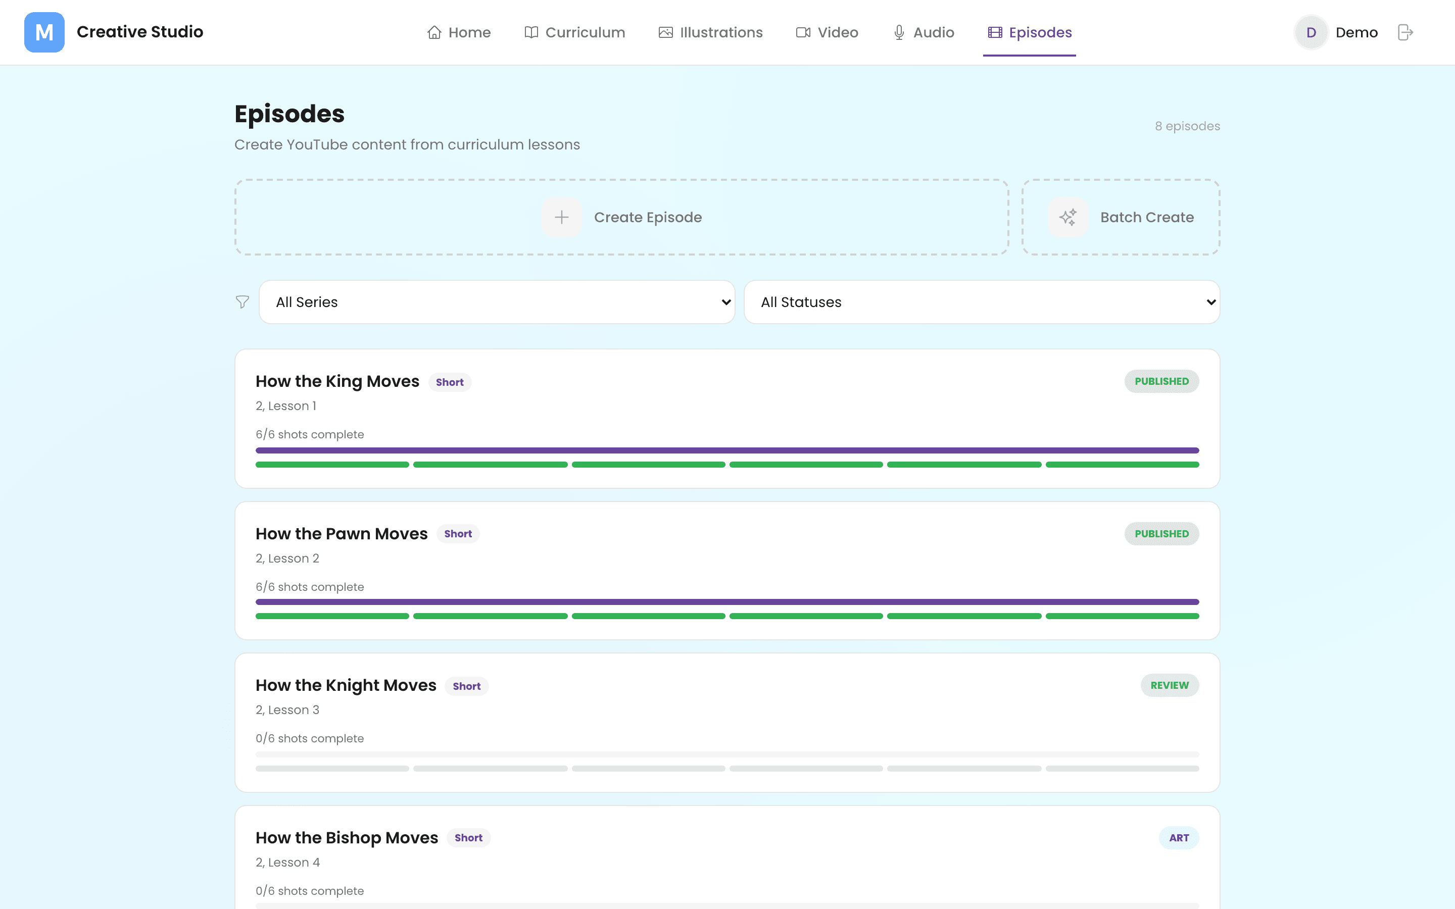Viewport: 1455px width, 909px height.
Task: Click '2, Lesson 3' text
Action: click(x=287, y=710)
